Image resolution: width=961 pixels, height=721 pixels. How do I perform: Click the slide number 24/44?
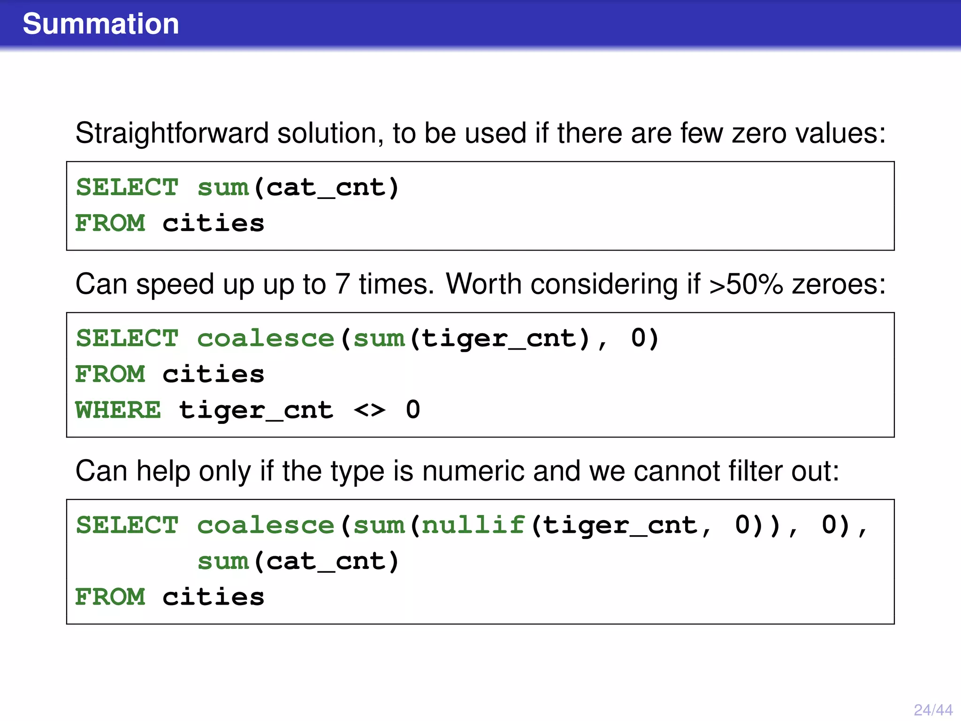tap(933, 709)
